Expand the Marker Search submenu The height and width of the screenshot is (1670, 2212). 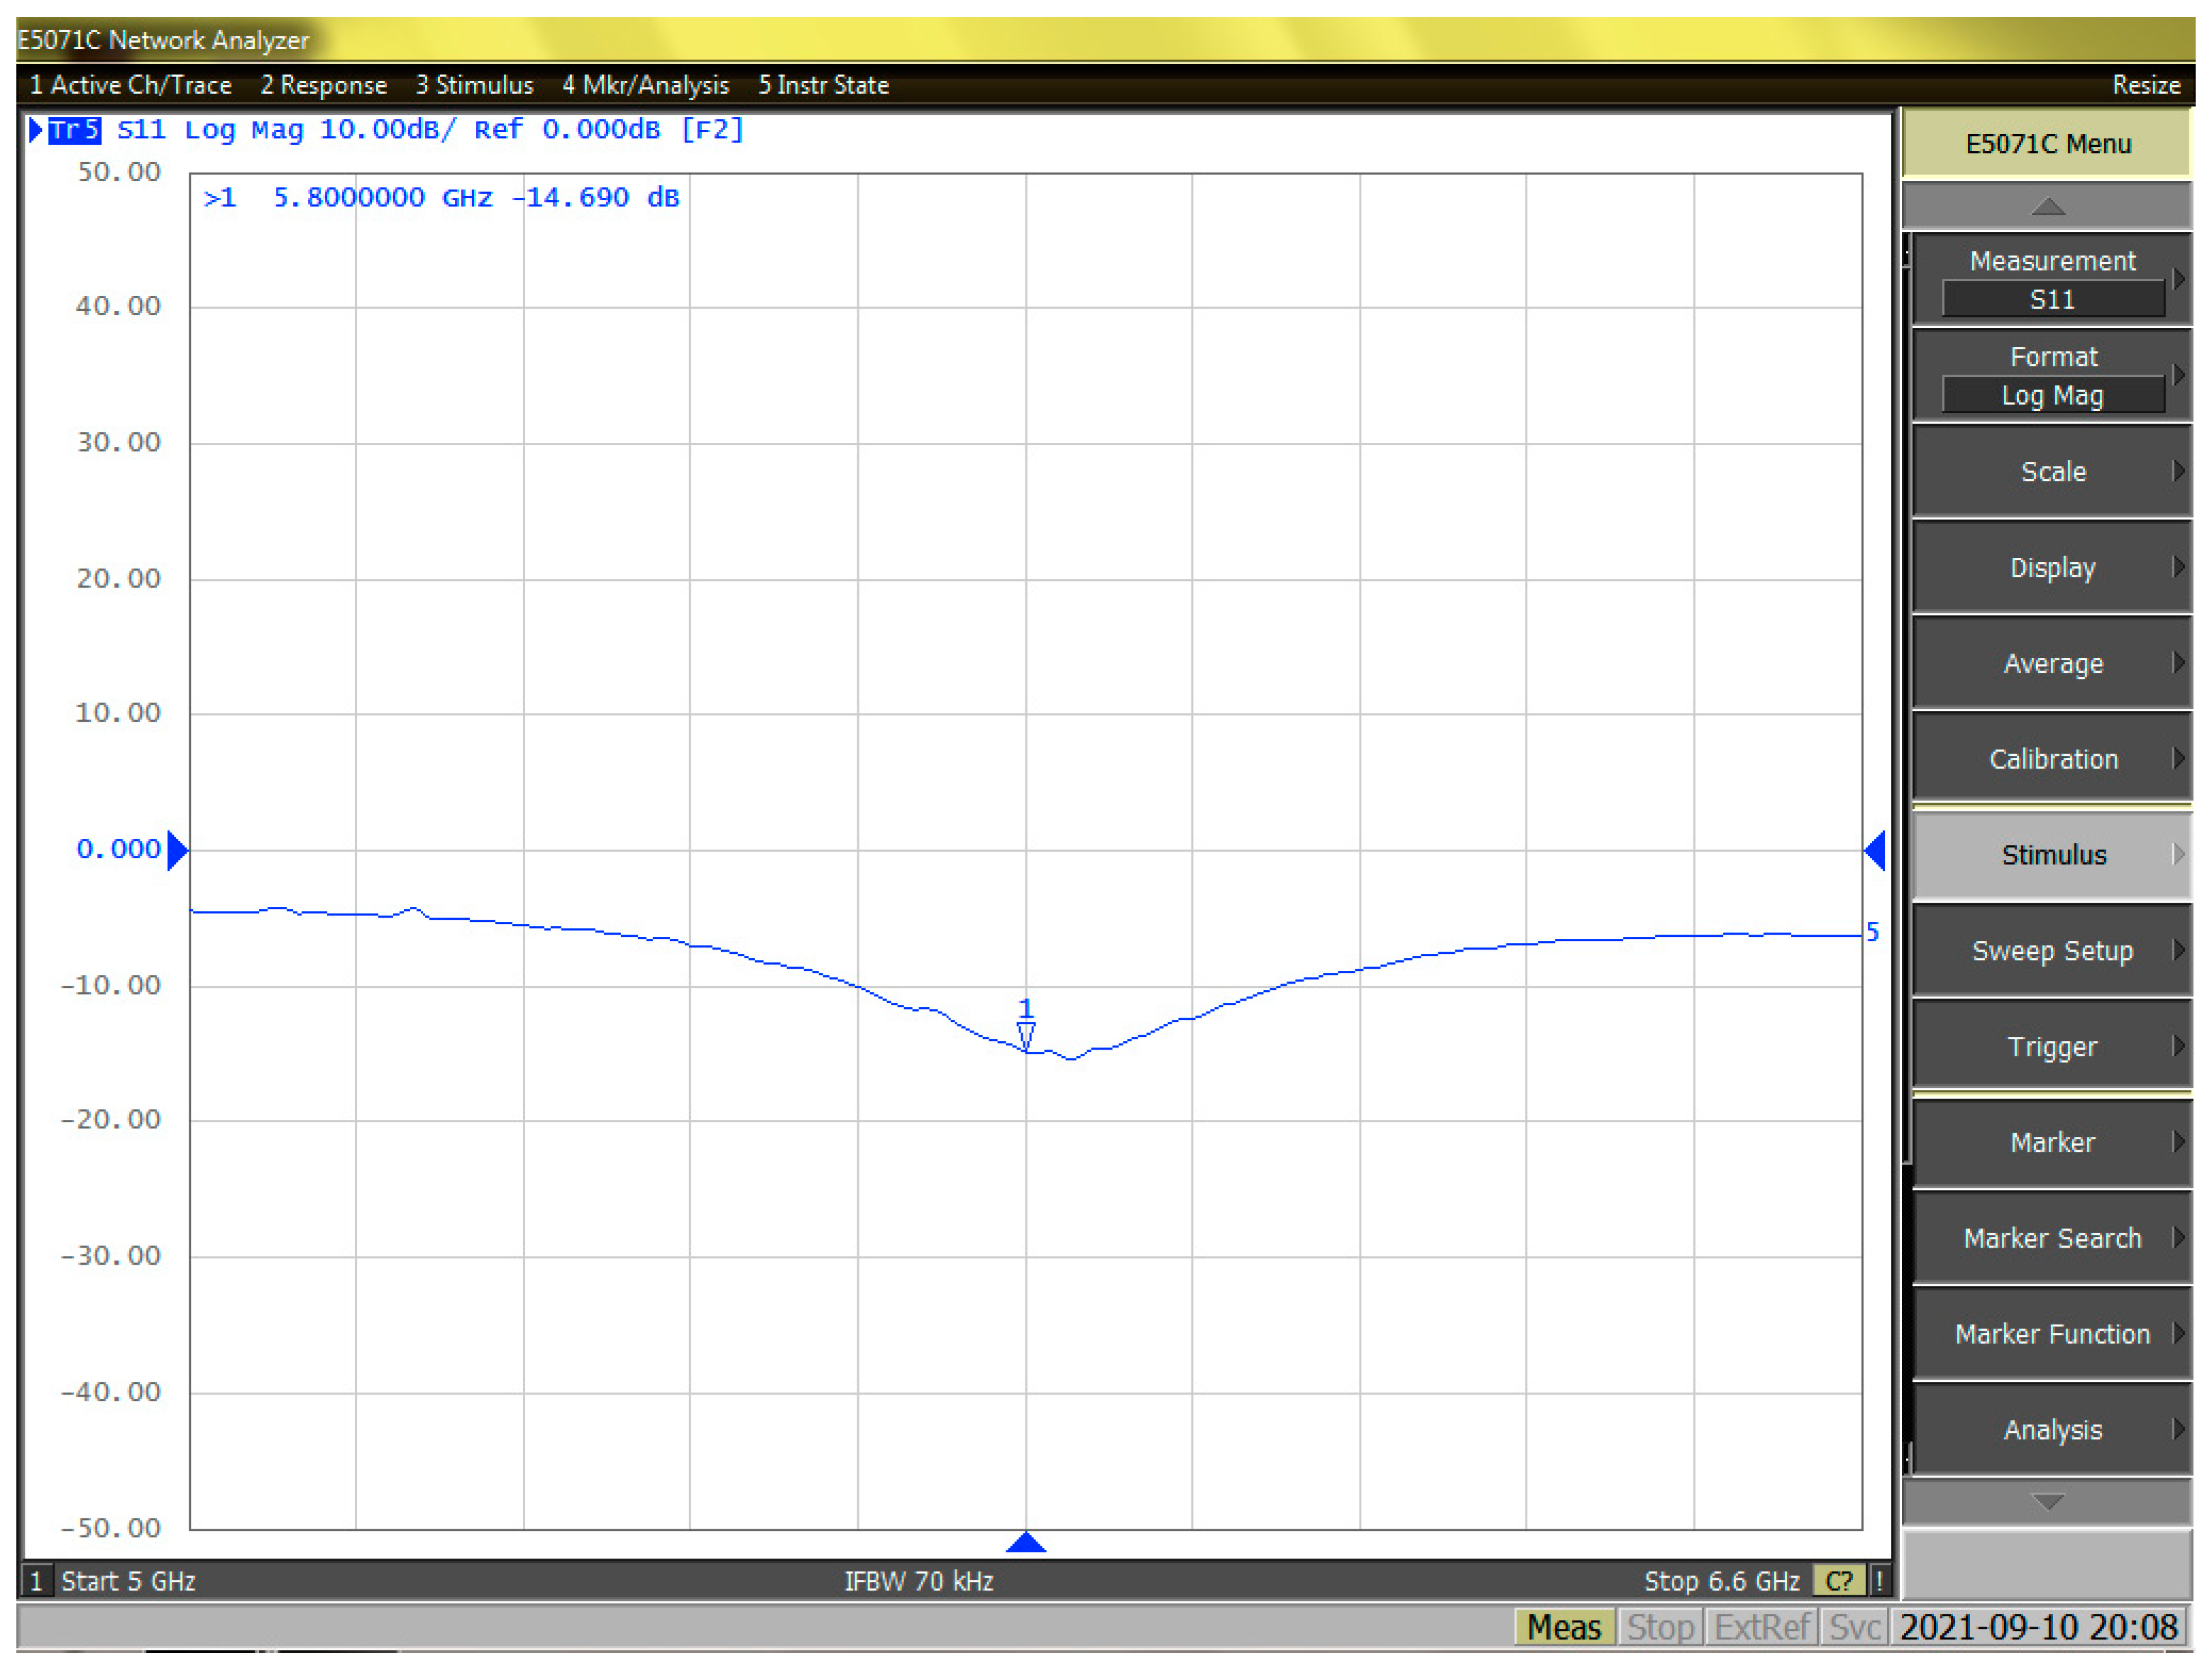pyautogui.click(x=2052, y=1238)
